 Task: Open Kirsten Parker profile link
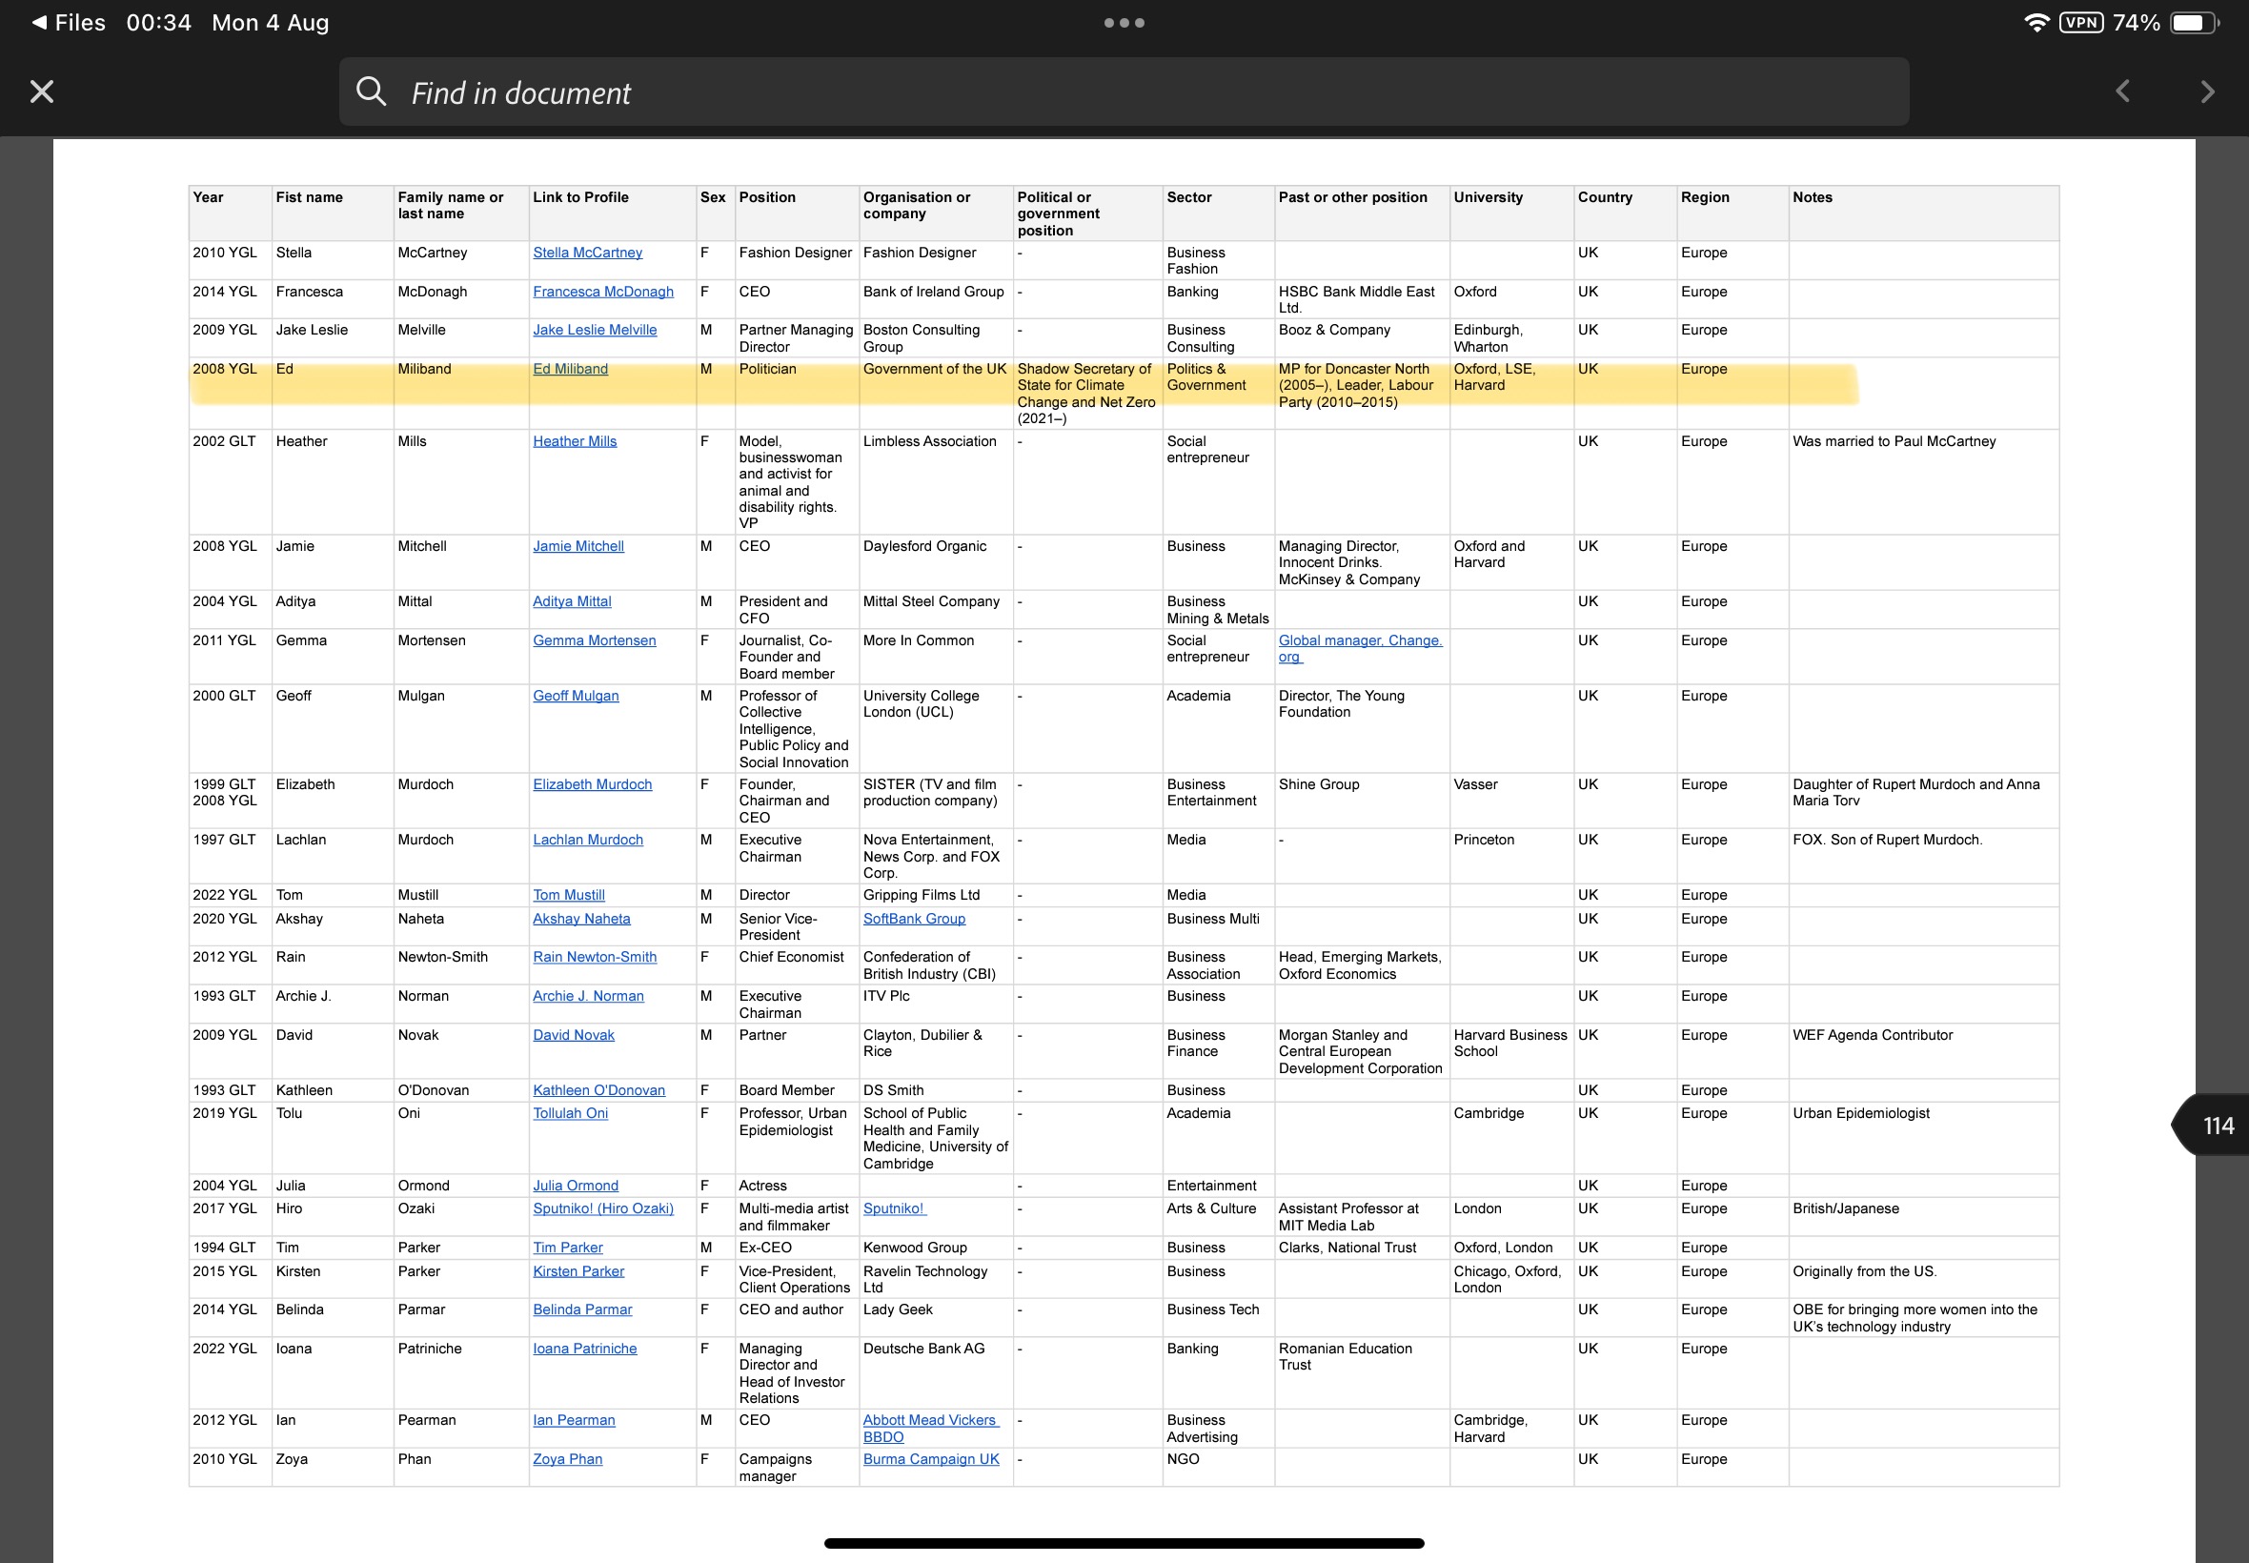point(578,1271)
